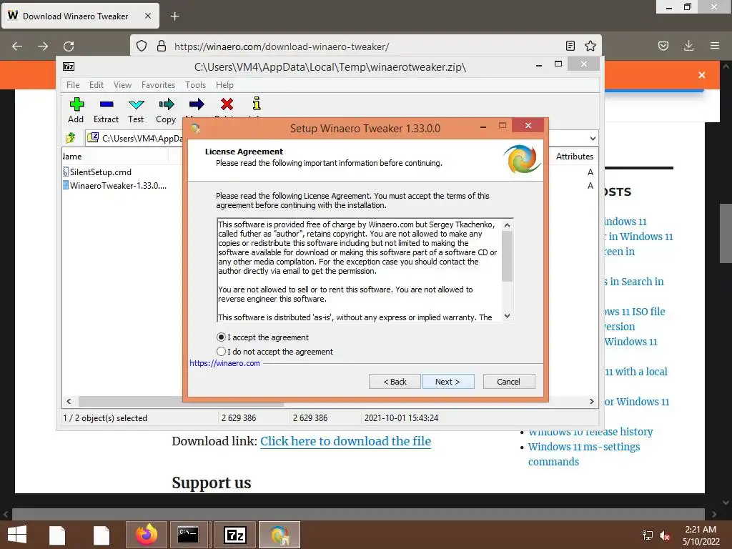Click 7-Zip horizontal scroll right arrow
Image resolution: width=732 pixels, height=549 pixels.
click(591, 401)
